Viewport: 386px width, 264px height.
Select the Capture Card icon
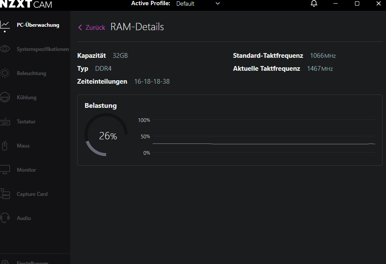pyautogui.click(x=5, y=194)
